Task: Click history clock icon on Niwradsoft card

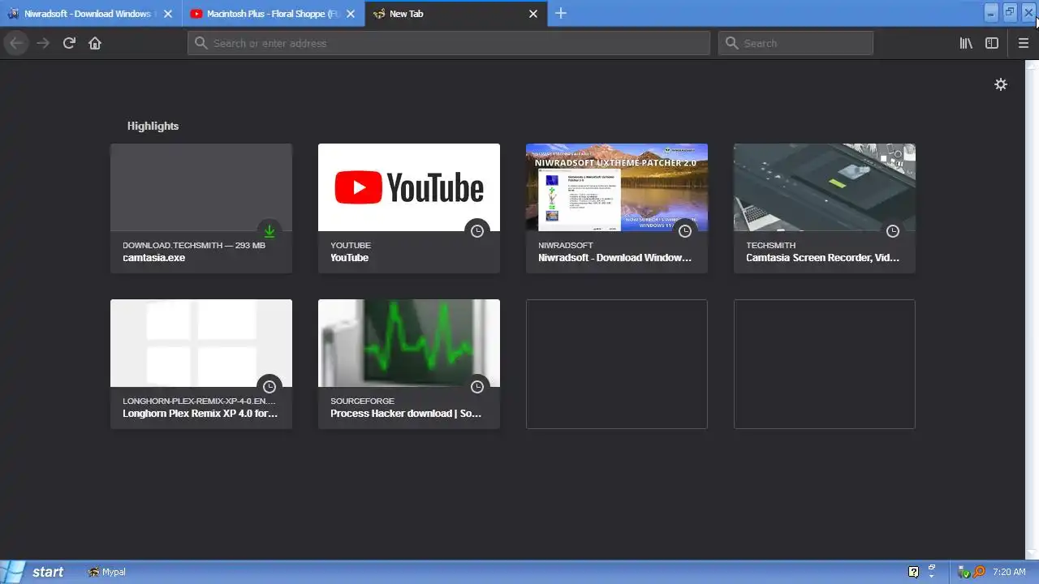Action: tap(685, 231)
